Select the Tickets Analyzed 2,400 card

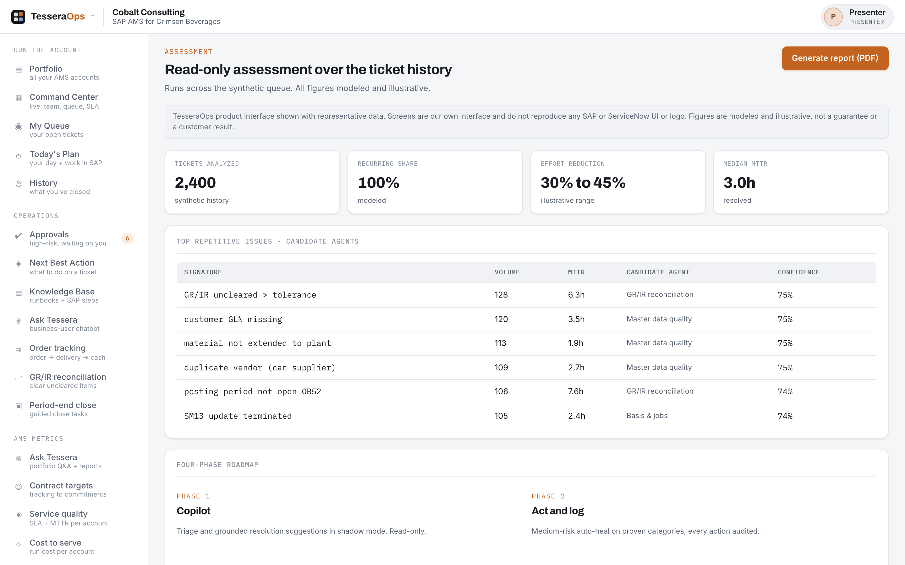point(252,182)
